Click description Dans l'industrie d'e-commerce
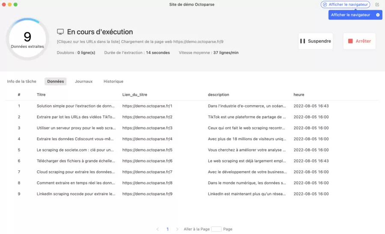This screenshot has width=385, height=234. tap(247, 106)
